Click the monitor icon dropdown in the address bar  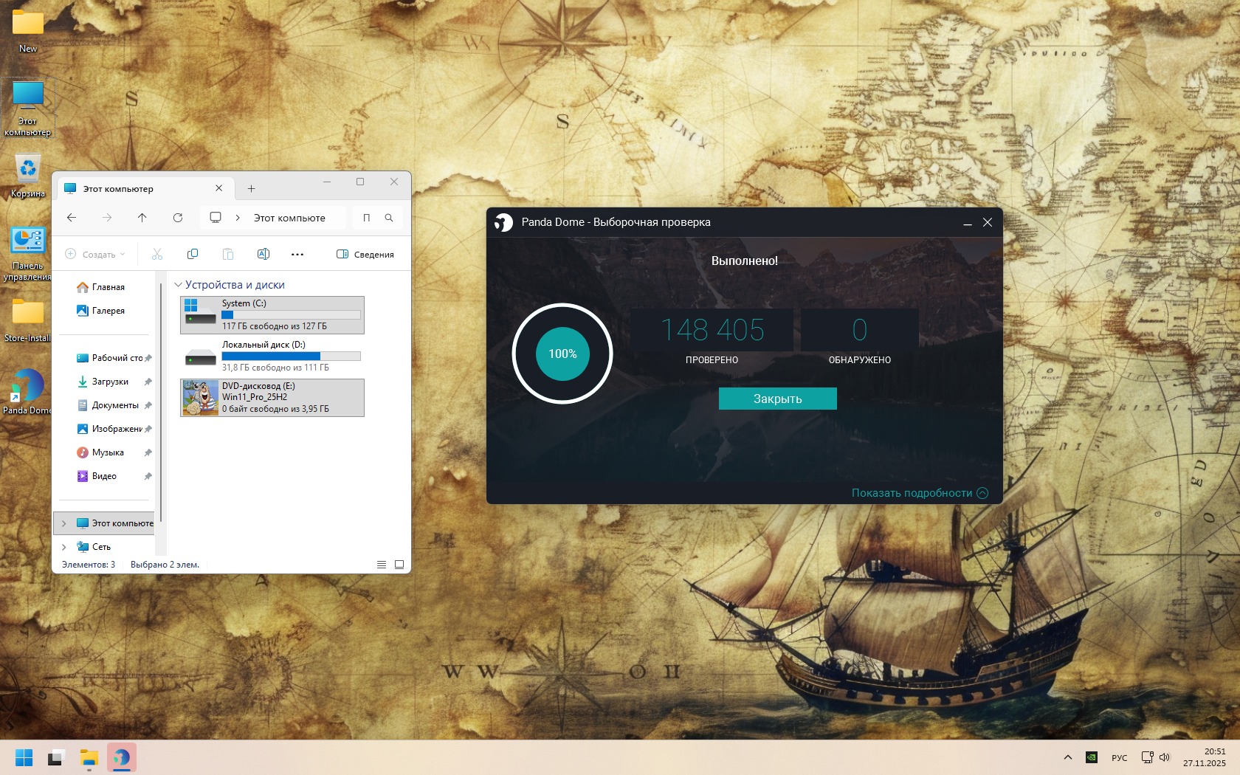click(x=216, y=218)
